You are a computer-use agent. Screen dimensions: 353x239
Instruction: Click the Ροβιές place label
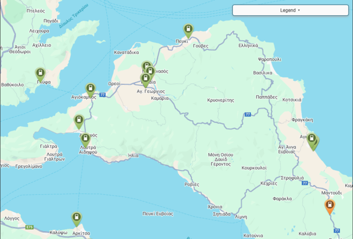point(192,184)
